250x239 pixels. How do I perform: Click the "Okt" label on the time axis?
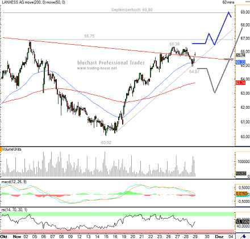point(3,237)
